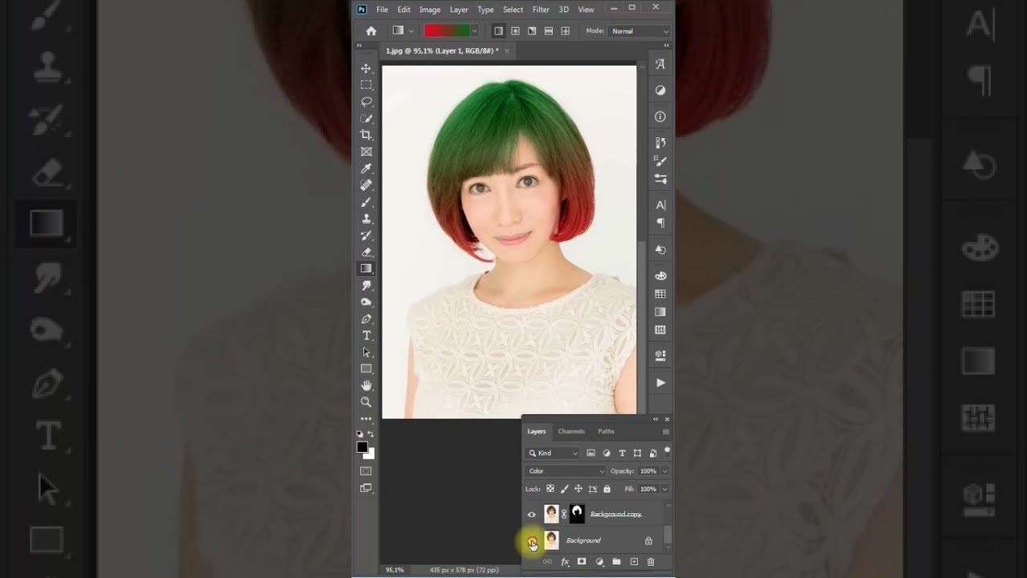This screenshot has height=578, width=1027.
Task: Create a new layer
Action: tap(634, 562)
